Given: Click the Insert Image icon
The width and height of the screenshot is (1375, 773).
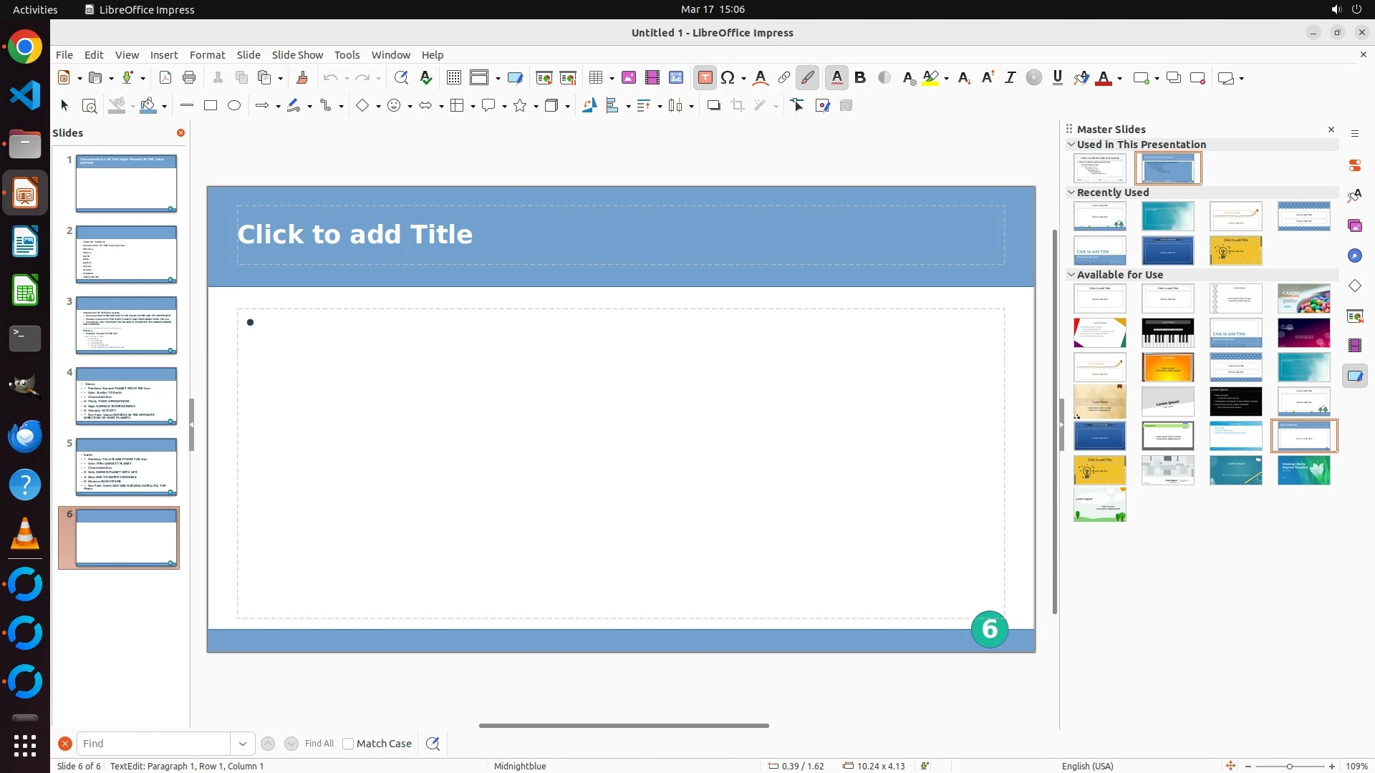Looking at the screenshot, I should point(629,78).
